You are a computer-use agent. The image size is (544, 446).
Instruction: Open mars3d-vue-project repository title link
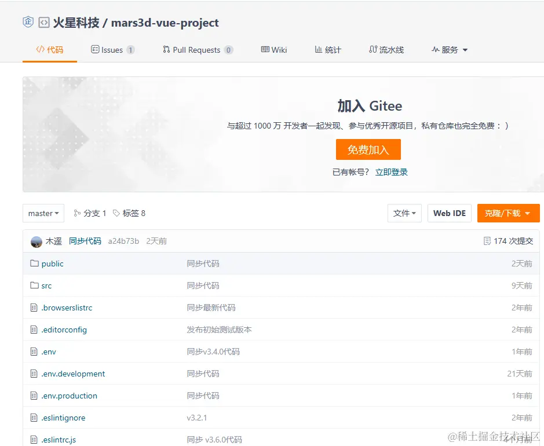[165, 23]
